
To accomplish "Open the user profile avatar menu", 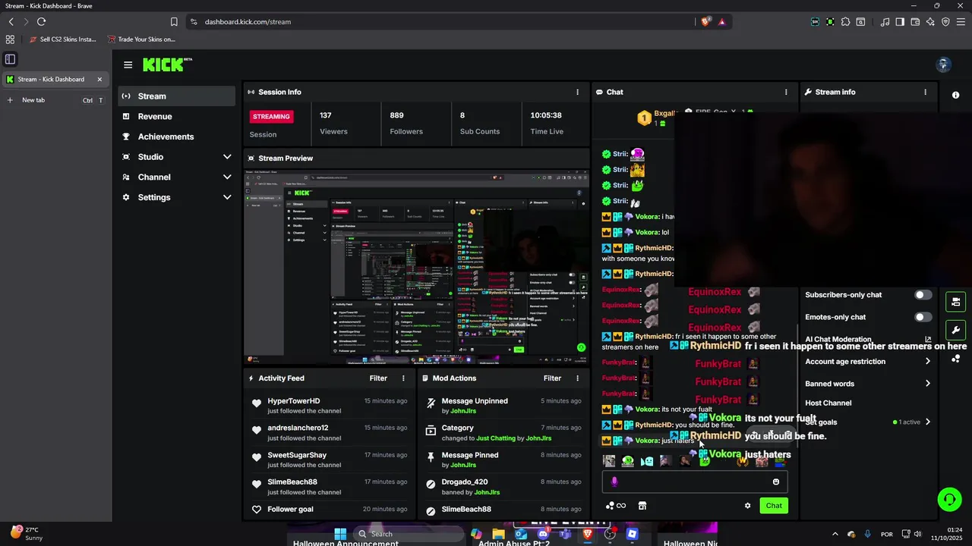I will [x=944, y=64].
